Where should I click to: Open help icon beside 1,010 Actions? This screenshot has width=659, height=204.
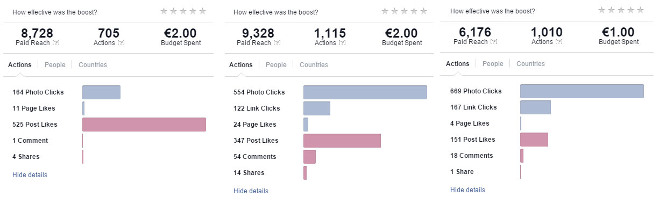pos(559,42)
